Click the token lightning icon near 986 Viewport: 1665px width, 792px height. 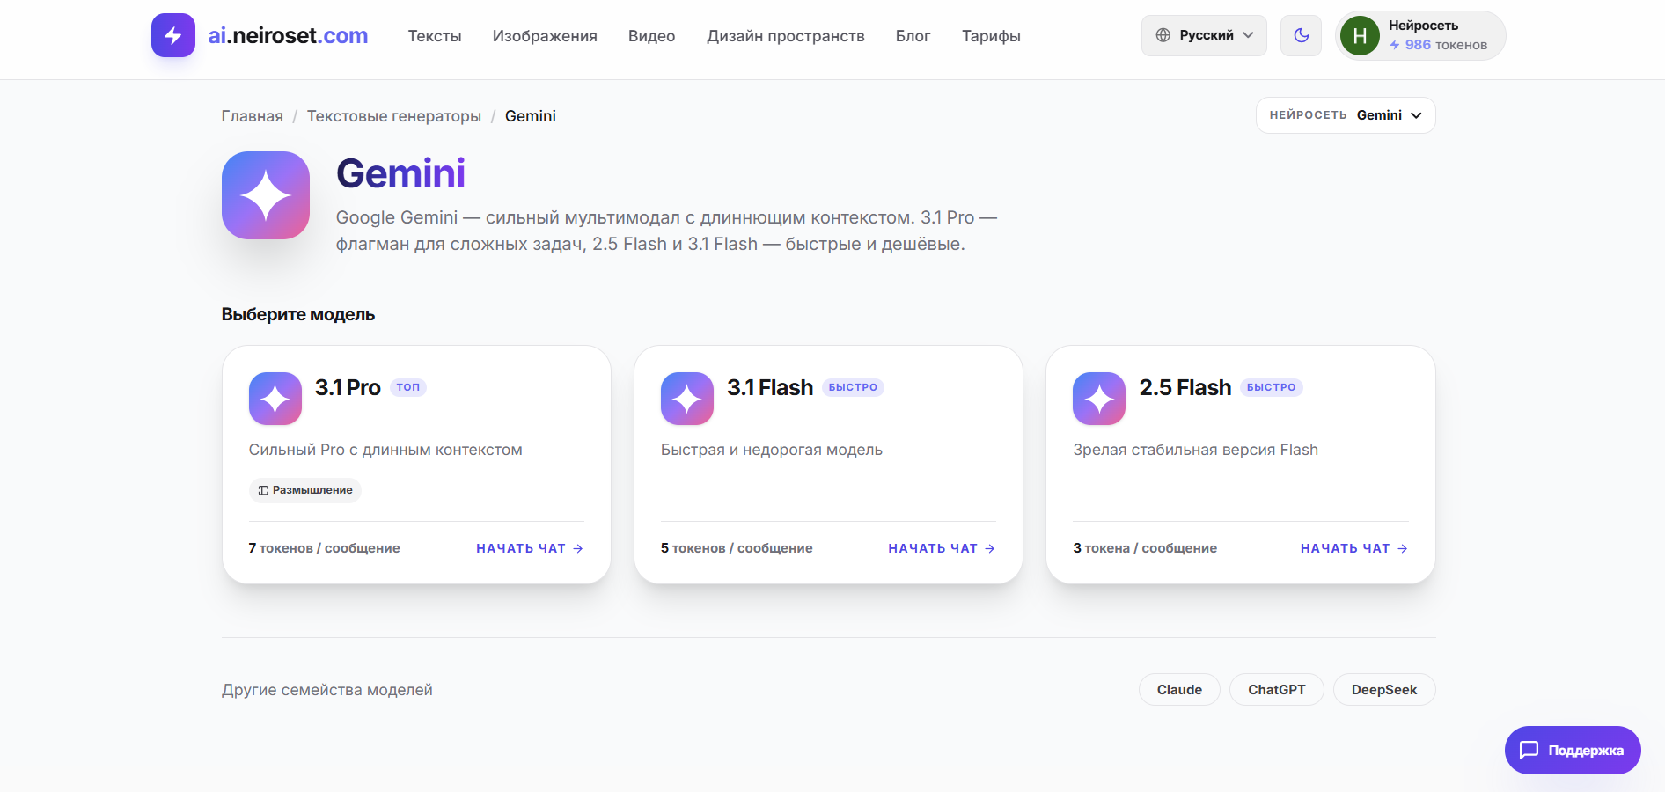[x=1395, y=45]
